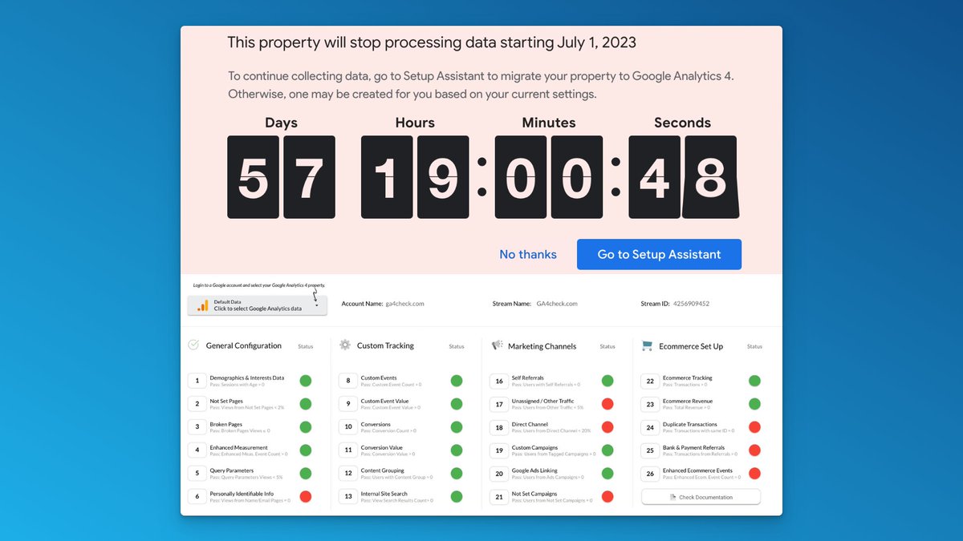The height and width of the screenshot is (541, 963).
Task: Select check number 13 box
Action: pos(347,497)
